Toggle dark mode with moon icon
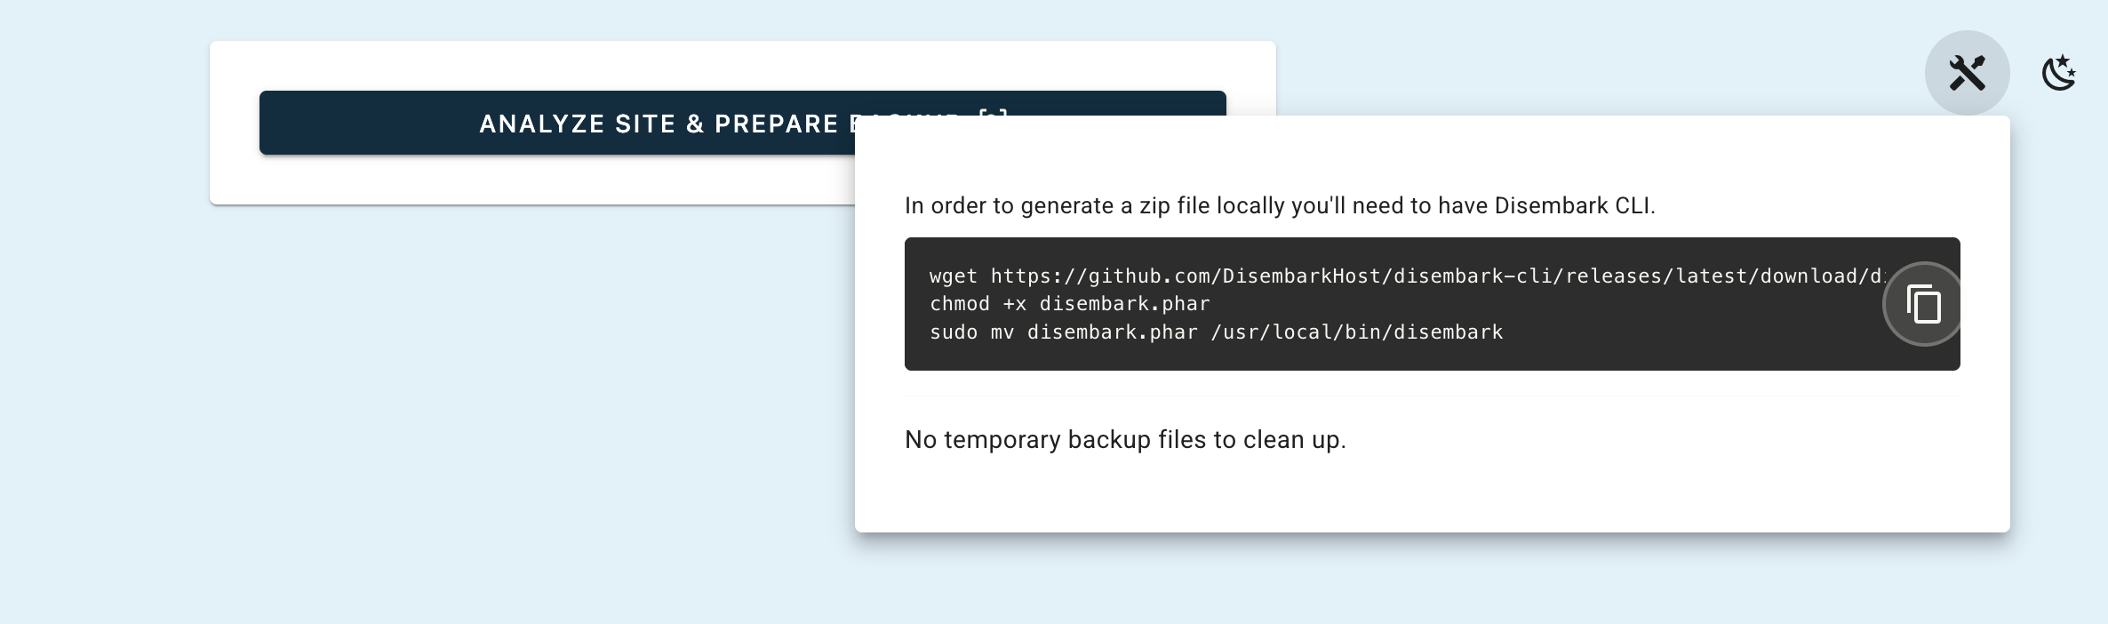 click(x=2059, y=73)
